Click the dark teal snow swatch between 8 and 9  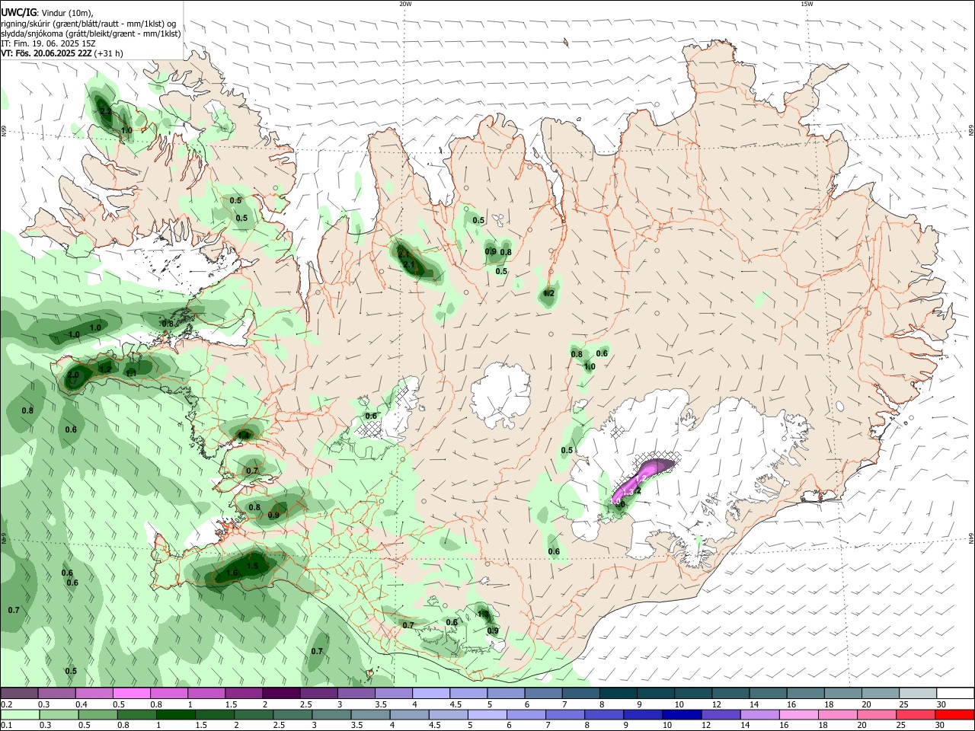pos(619,693)
